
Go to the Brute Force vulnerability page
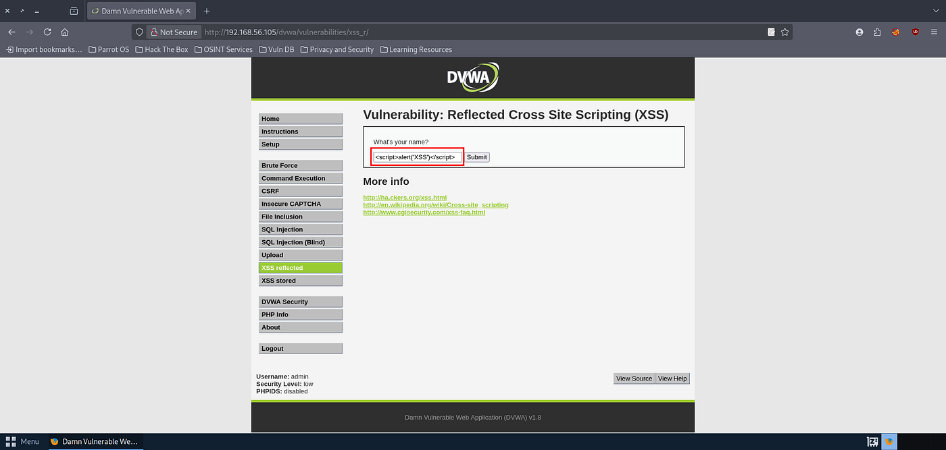coord(300,165)
